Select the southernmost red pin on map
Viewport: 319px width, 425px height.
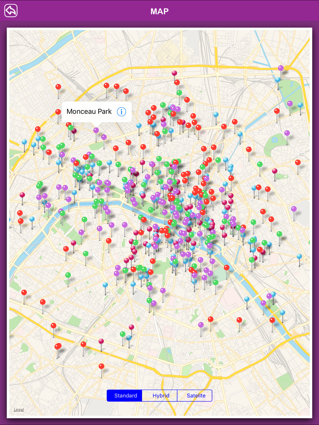point(101,366)
